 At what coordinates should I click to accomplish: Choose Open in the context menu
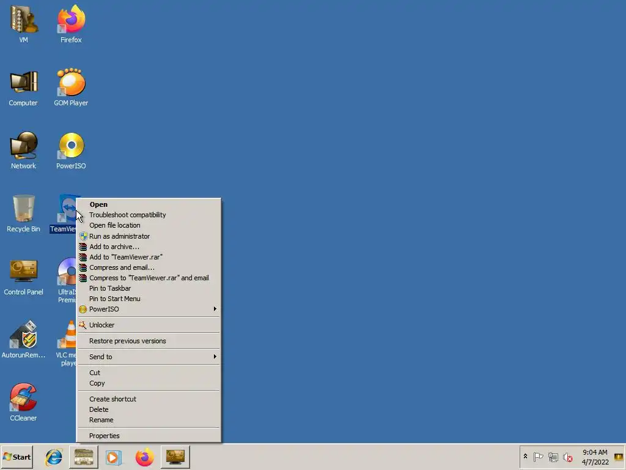click(149, 204)
